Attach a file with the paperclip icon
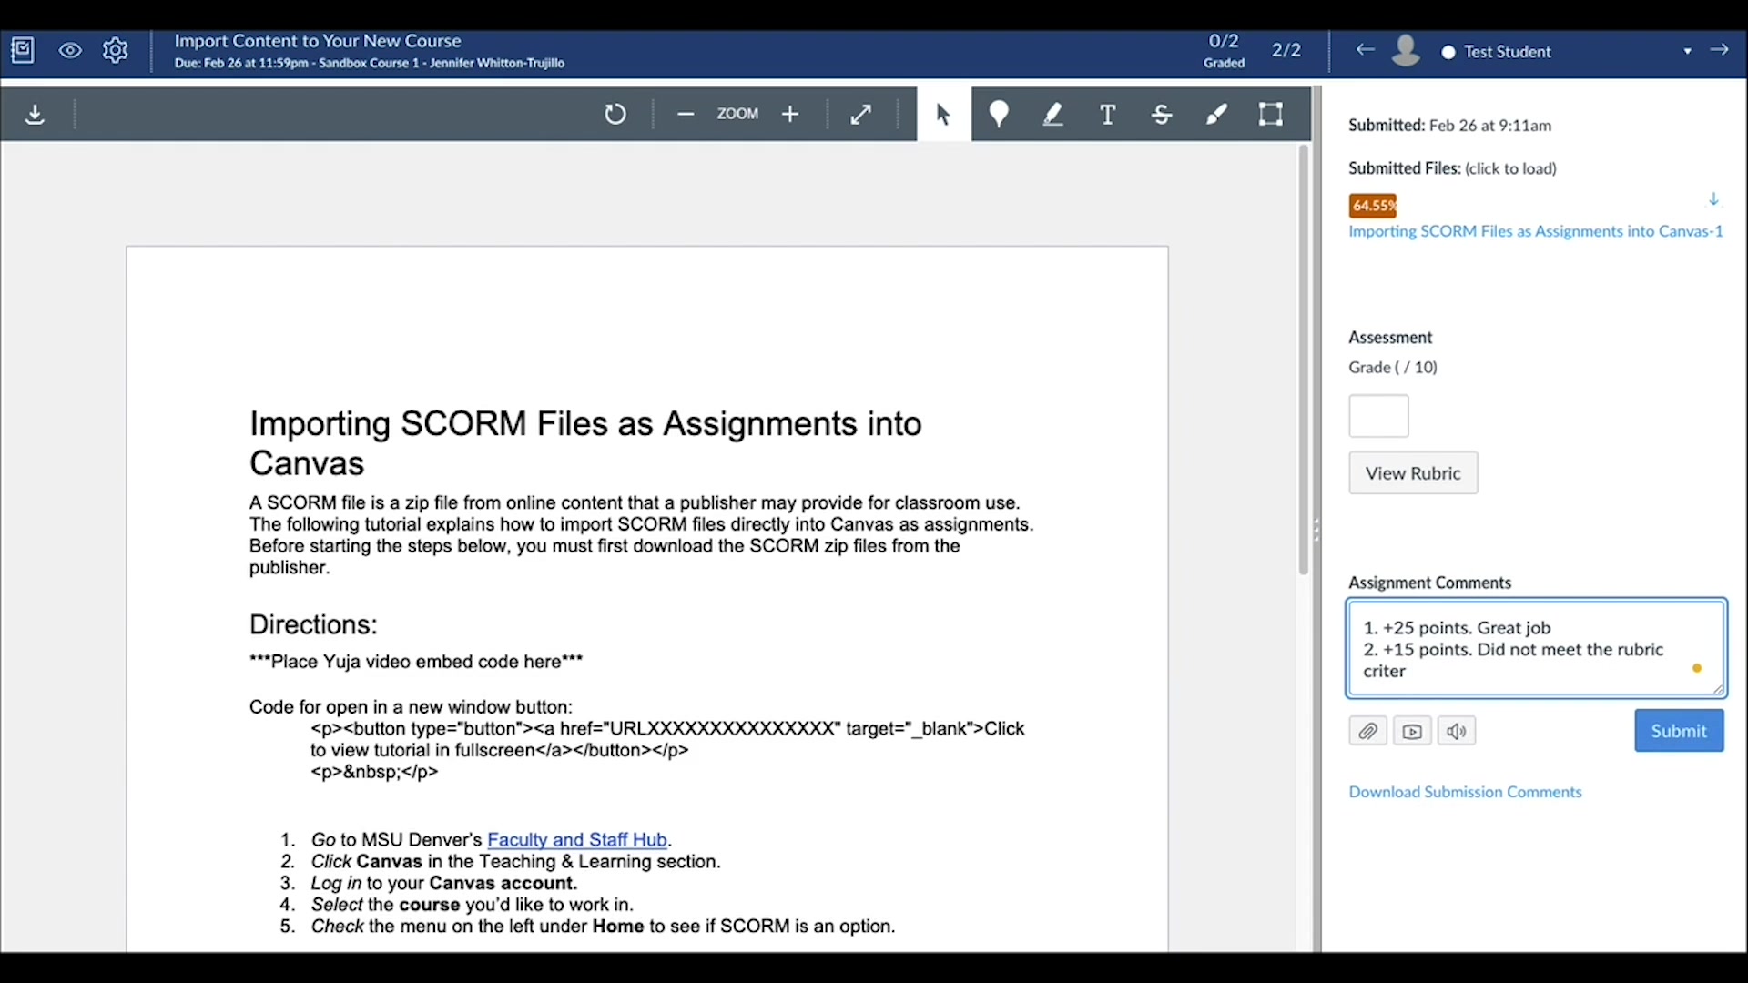 [1367, 731]
